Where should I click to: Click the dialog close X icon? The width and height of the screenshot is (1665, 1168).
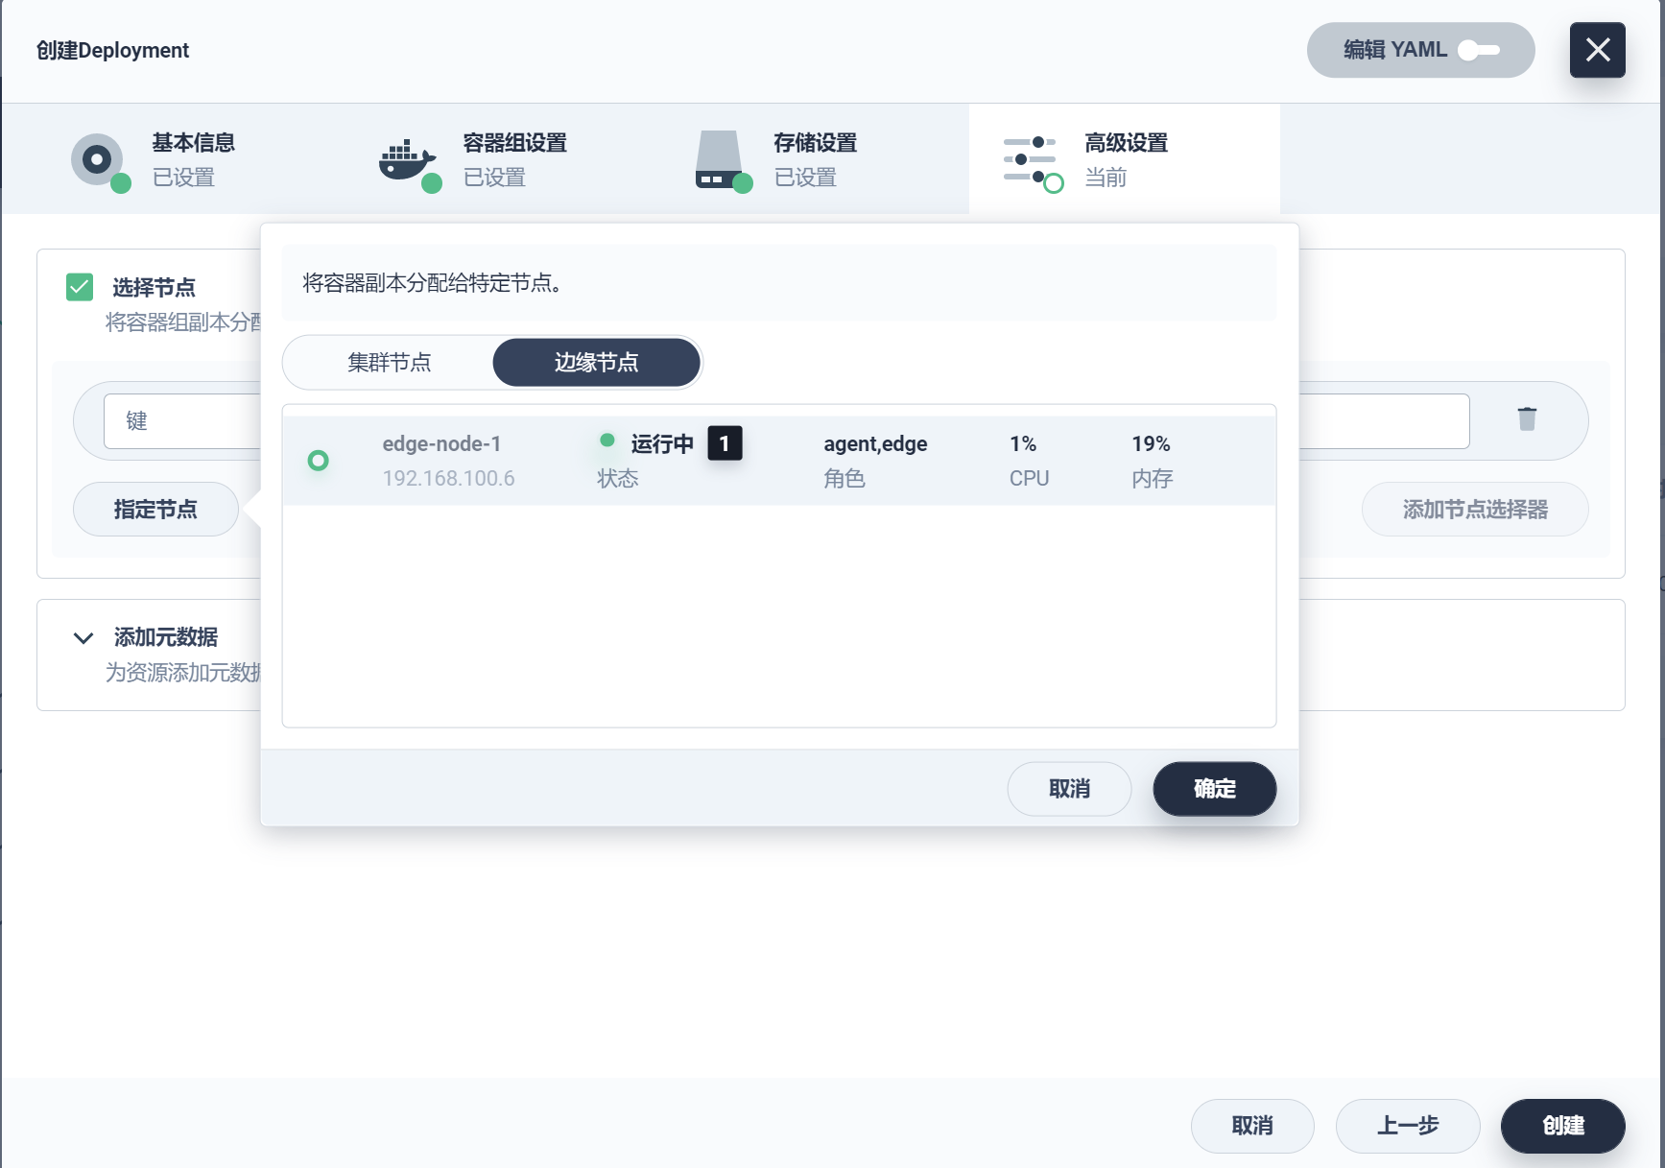tap(1597, 49)
